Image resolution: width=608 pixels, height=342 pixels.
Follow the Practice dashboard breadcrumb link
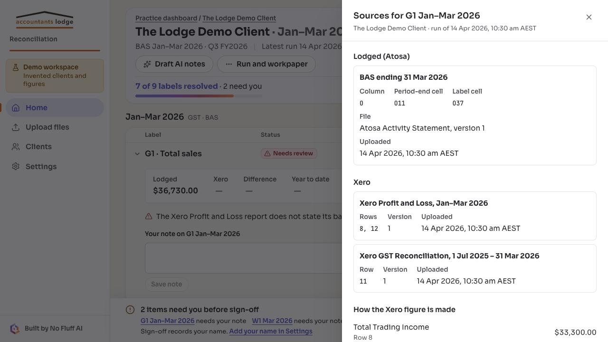(166, 18)
